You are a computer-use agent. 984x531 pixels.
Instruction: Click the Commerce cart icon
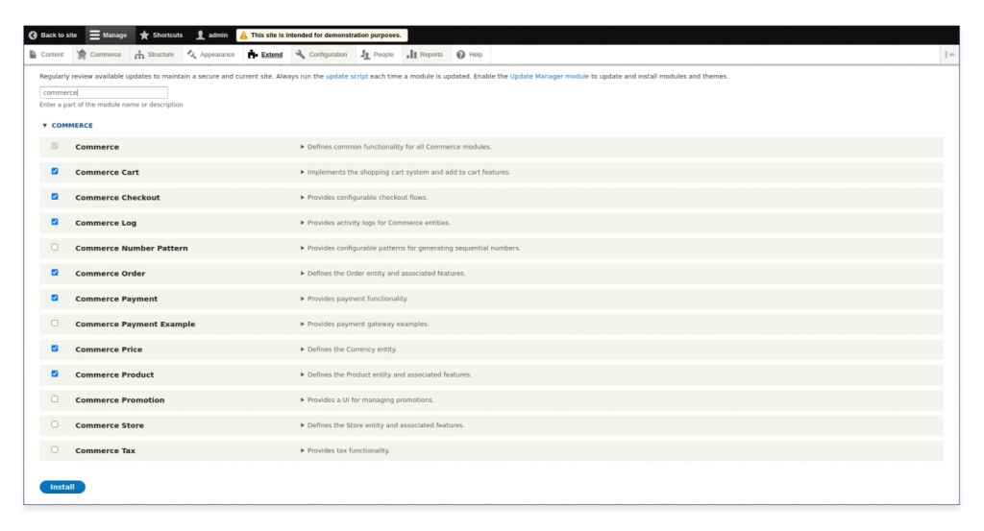click(82, 55)
